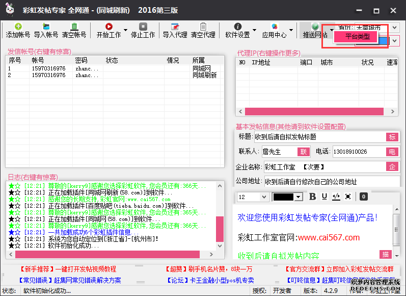Open the 超赞 刷手机名片赞 link
This screenshot has height=296, width=406.
coord(208,269)
